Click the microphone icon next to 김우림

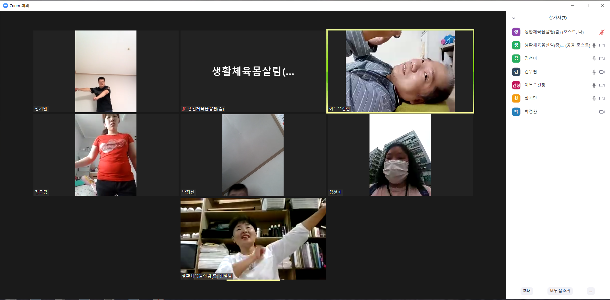[x=594, y=72]
